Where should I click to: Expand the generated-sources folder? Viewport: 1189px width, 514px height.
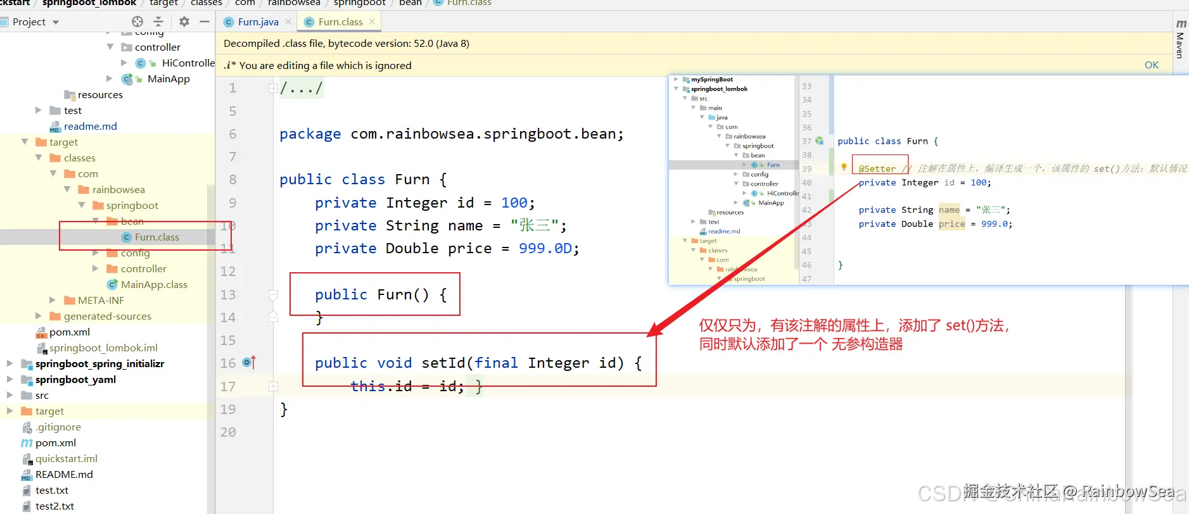39,316
